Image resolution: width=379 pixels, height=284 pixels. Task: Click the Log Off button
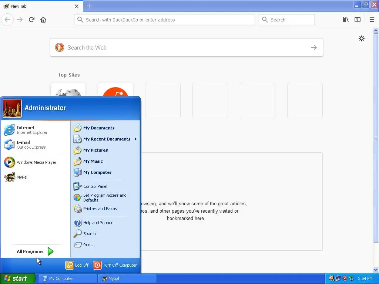point(77,265)
